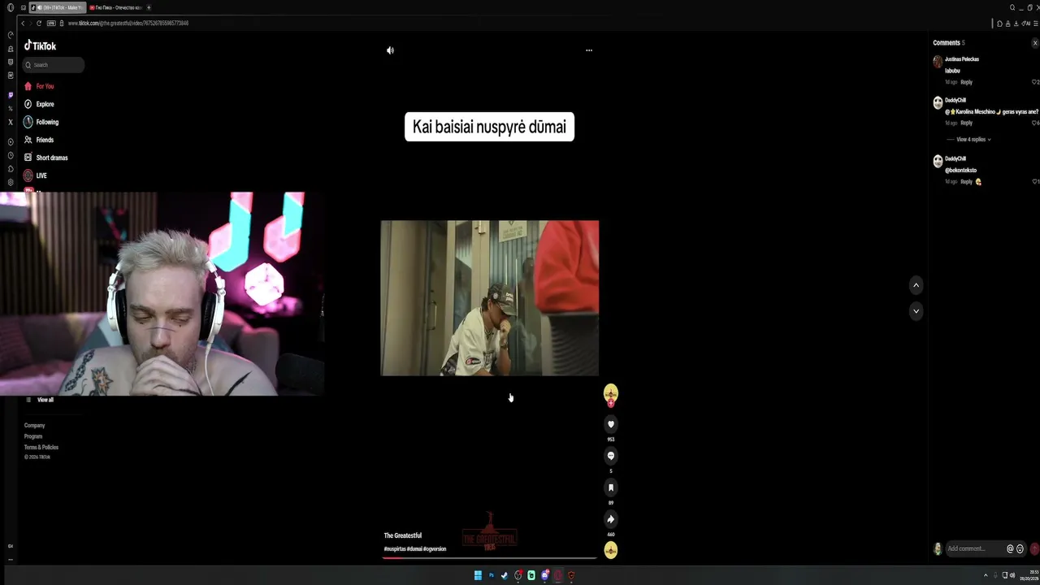Go to the next video with down arrow

tap(916, 311)
